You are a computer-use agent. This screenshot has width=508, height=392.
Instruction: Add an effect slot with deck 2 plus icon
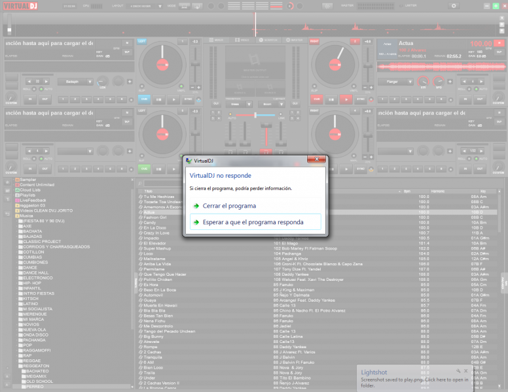(450, 82)
